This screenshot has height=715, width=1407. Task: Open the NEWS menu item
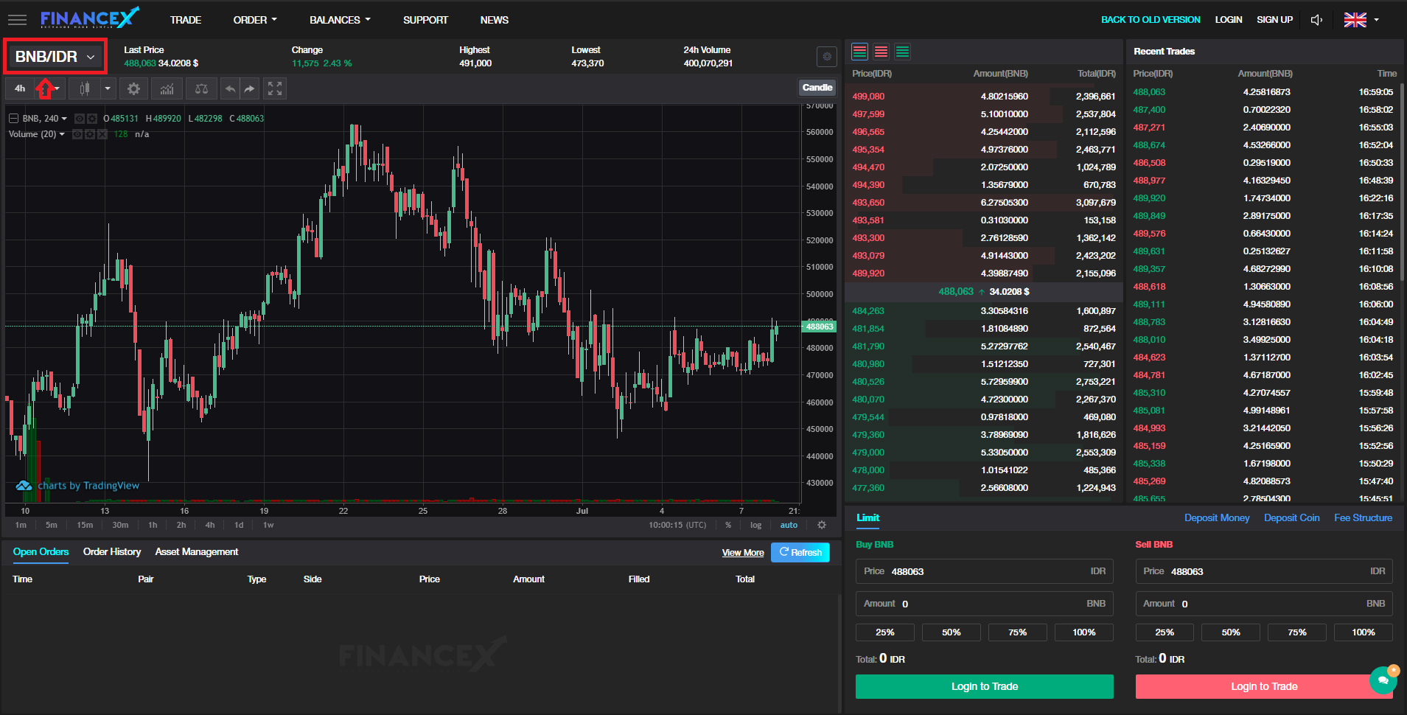(x=495, y=20)
